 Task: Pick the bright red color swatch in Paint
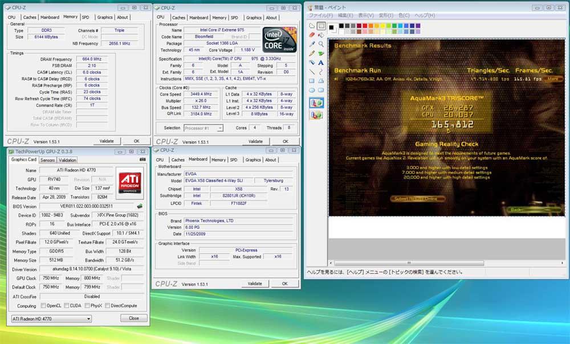coord(365,26)
